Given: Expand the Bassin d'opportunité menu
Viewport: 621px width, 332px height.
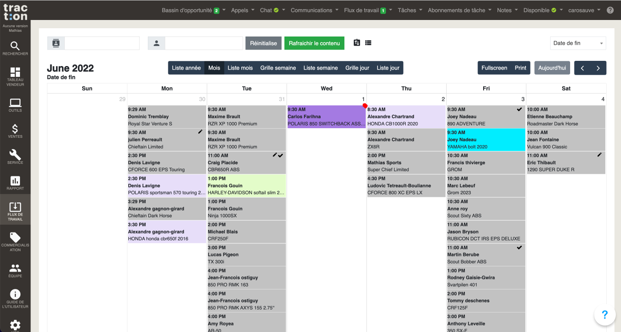Looking at the screenshot, I should (x=194, y=10).
